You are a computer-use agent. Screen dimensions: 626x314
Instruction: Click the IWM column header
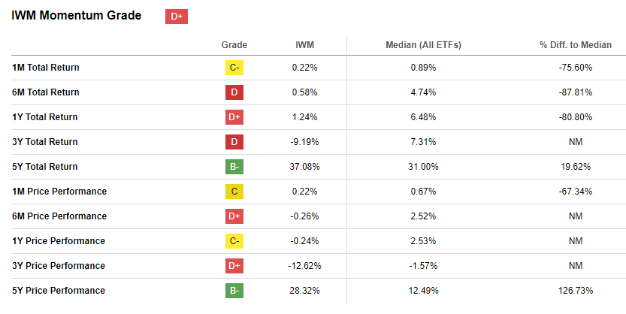[x=305, y=45]
